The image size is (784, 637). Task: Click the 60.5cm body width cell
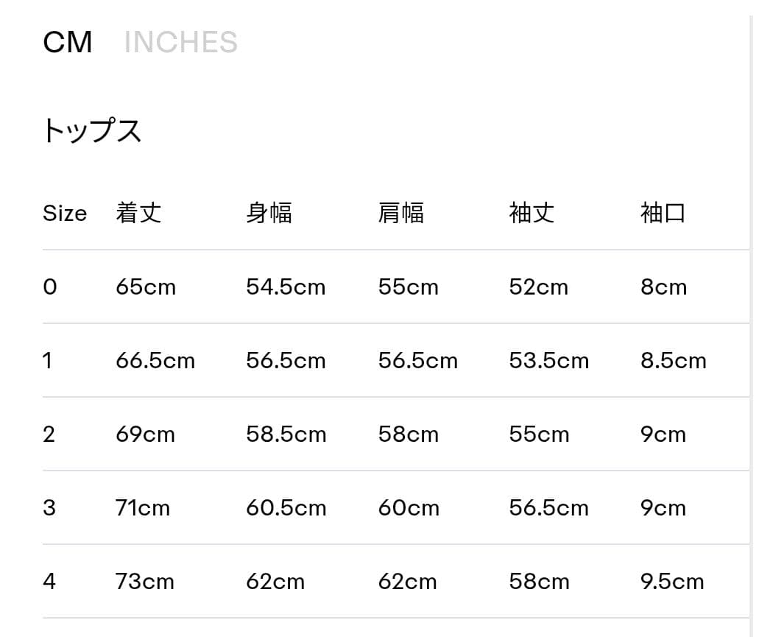286,508
